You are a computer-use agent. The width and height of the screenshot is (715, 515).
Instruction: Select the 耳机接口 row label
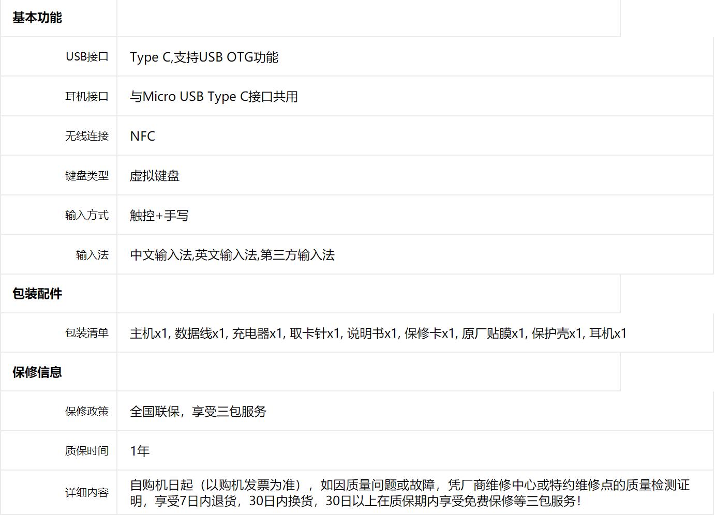[87, 96]
